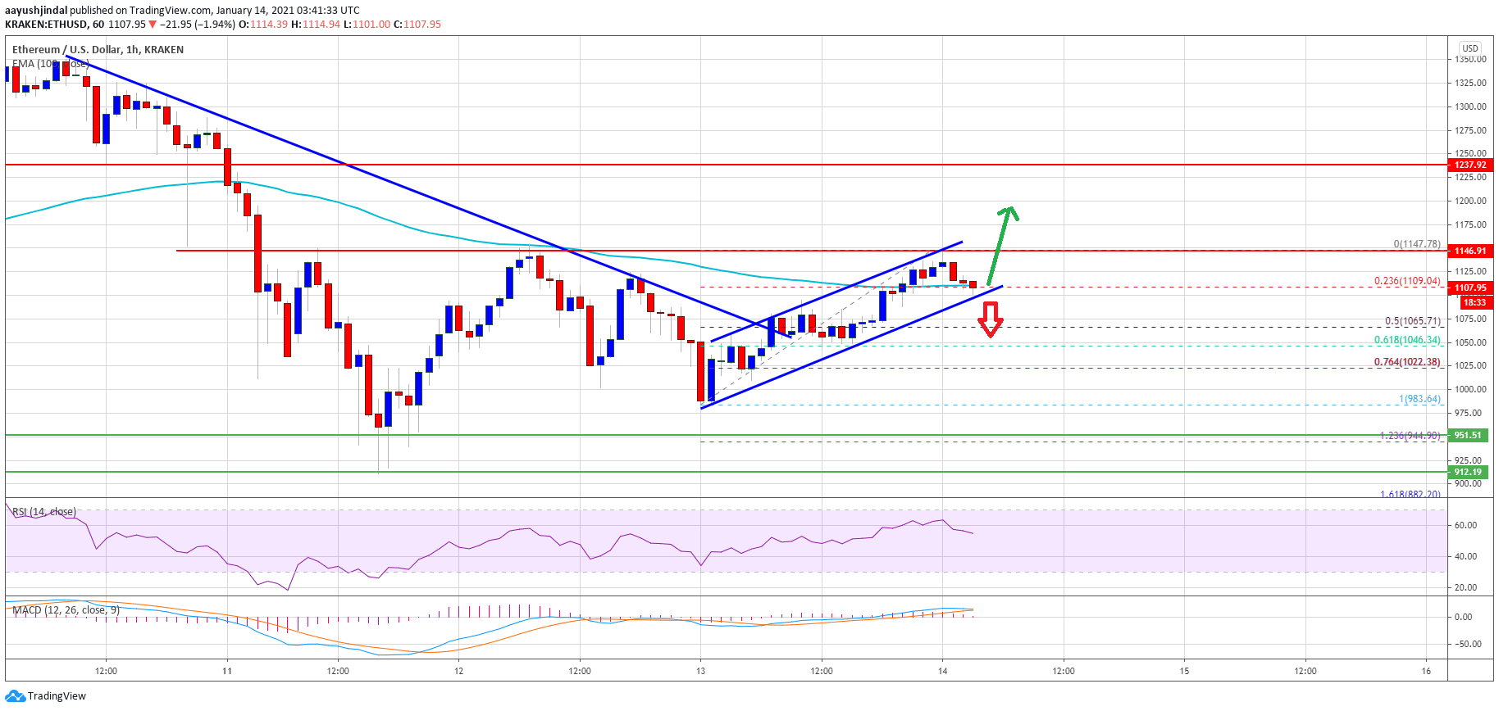
Task: Select the Ethereum / U.S. Dollar chart title
Action: coord(98,49)
